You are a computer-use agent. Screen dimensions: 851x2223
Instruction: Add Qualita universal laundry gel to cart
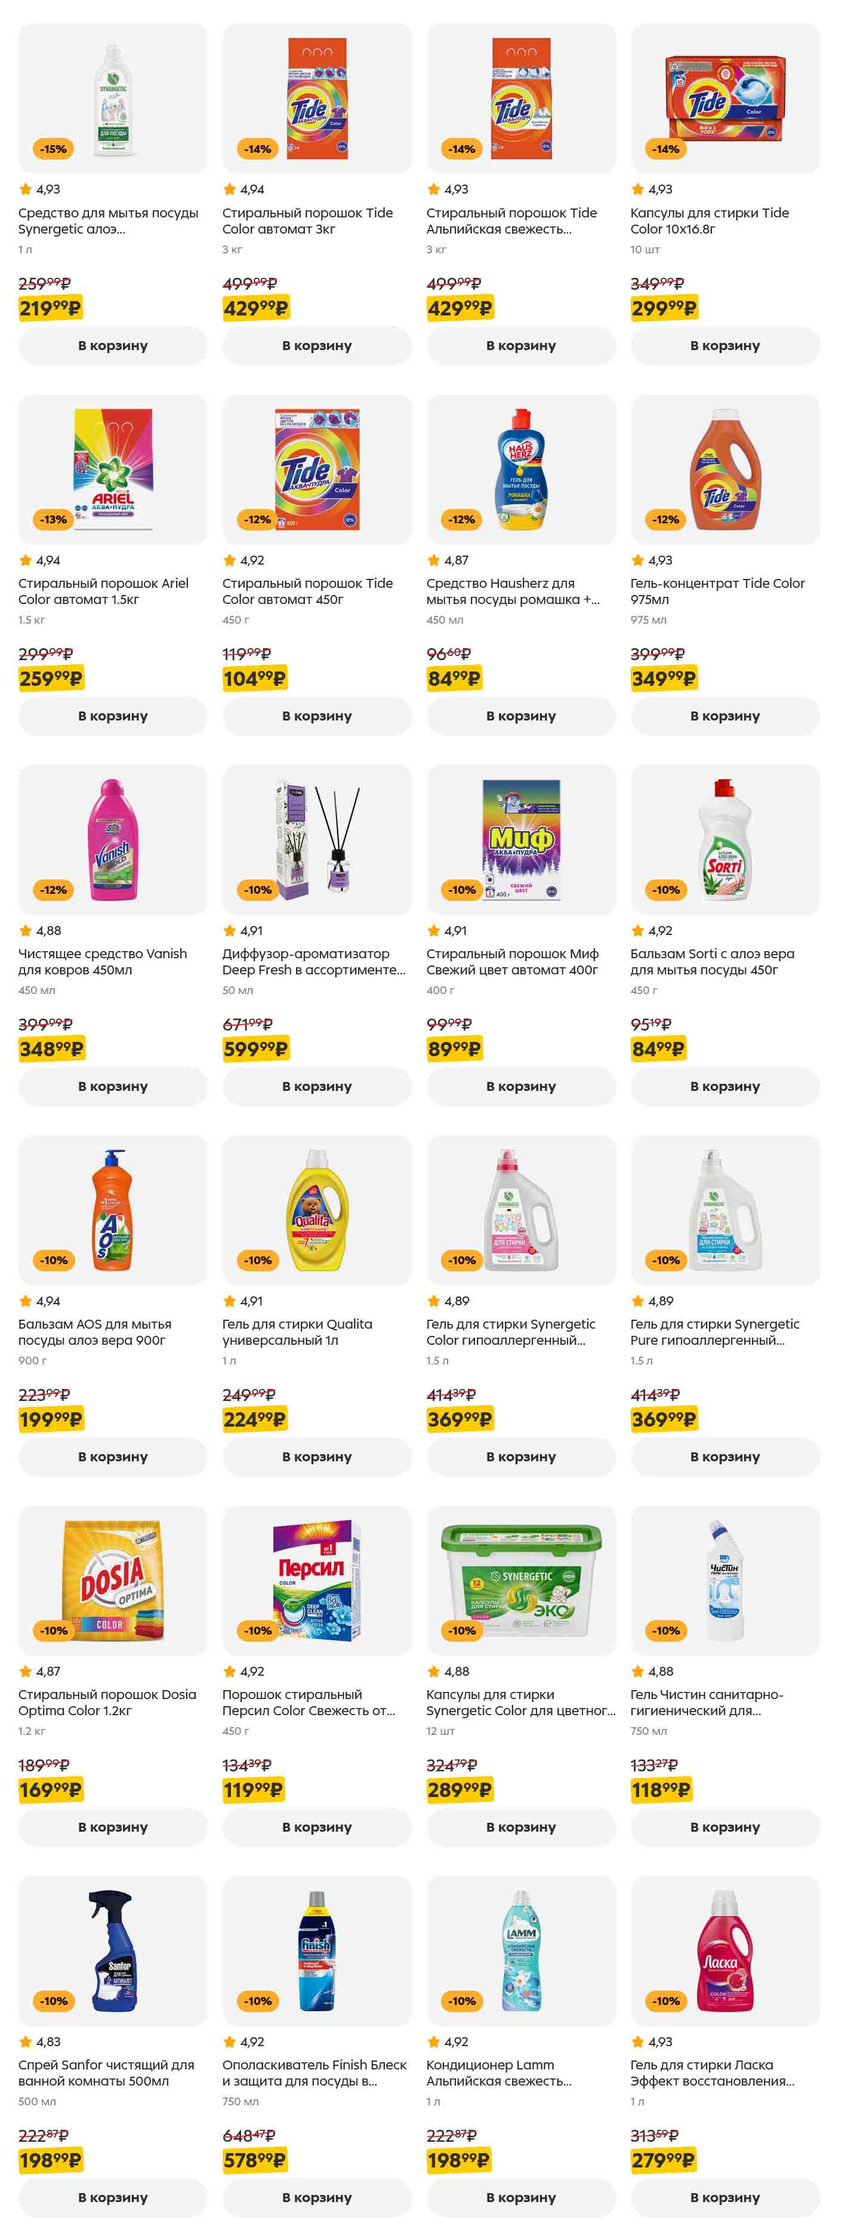tap(316, 1456)
